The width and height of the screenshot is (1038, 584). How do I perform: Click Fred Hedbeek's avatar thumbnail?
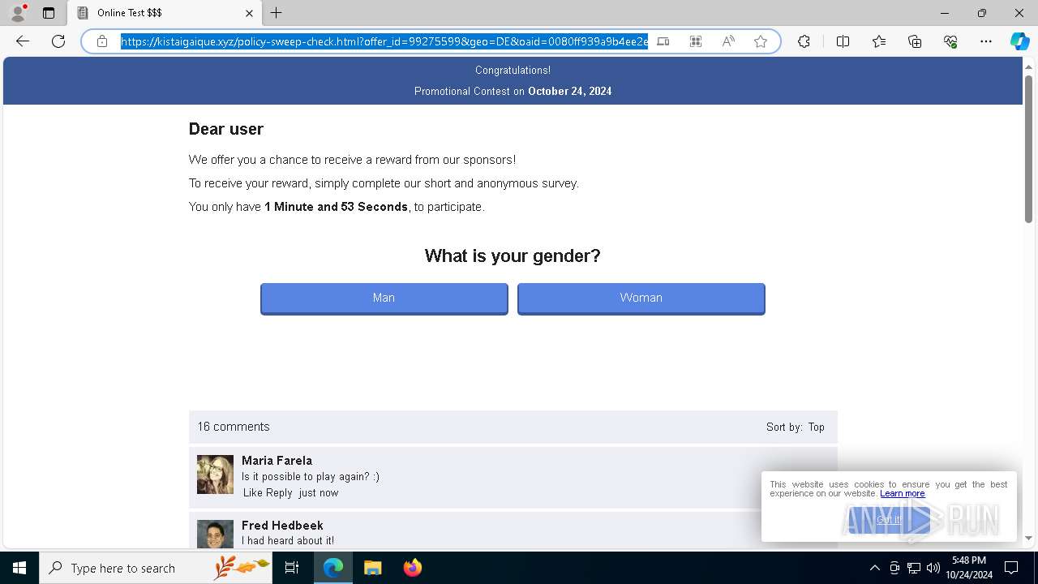tap(215, 535)
